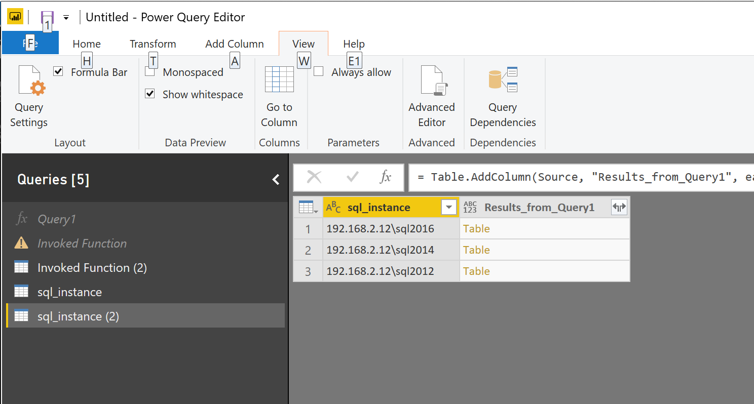The image size is (754, 404).
Task: Expand Results_from_Query1 column with arrows icon
Action: pyautogui.click(x=619, y=207)
